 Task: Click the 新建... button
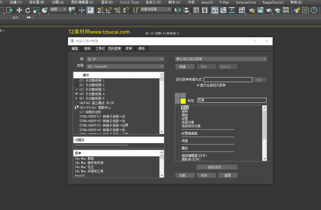pyautogui.click(x=185, y=67)
